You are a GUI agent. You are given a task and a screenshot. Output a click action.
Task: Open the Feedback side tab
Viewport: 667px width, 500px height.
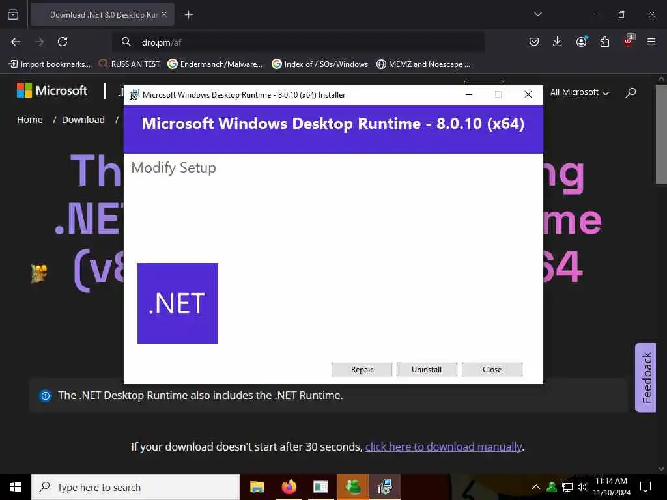coord(646,378)
